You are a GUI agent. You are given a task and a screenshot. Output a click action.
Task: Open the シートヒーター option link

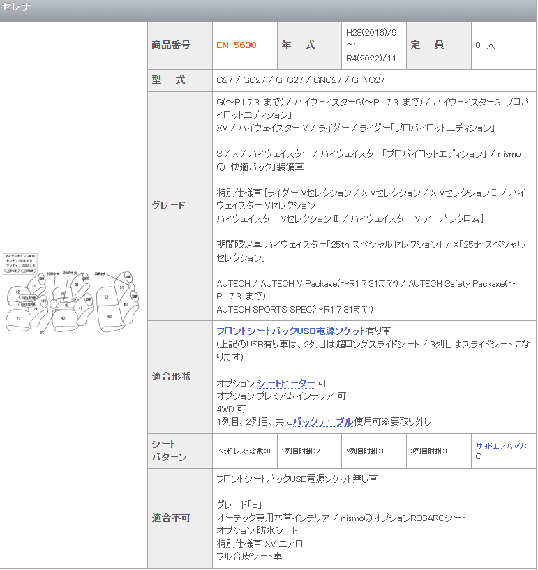[285, 384]
